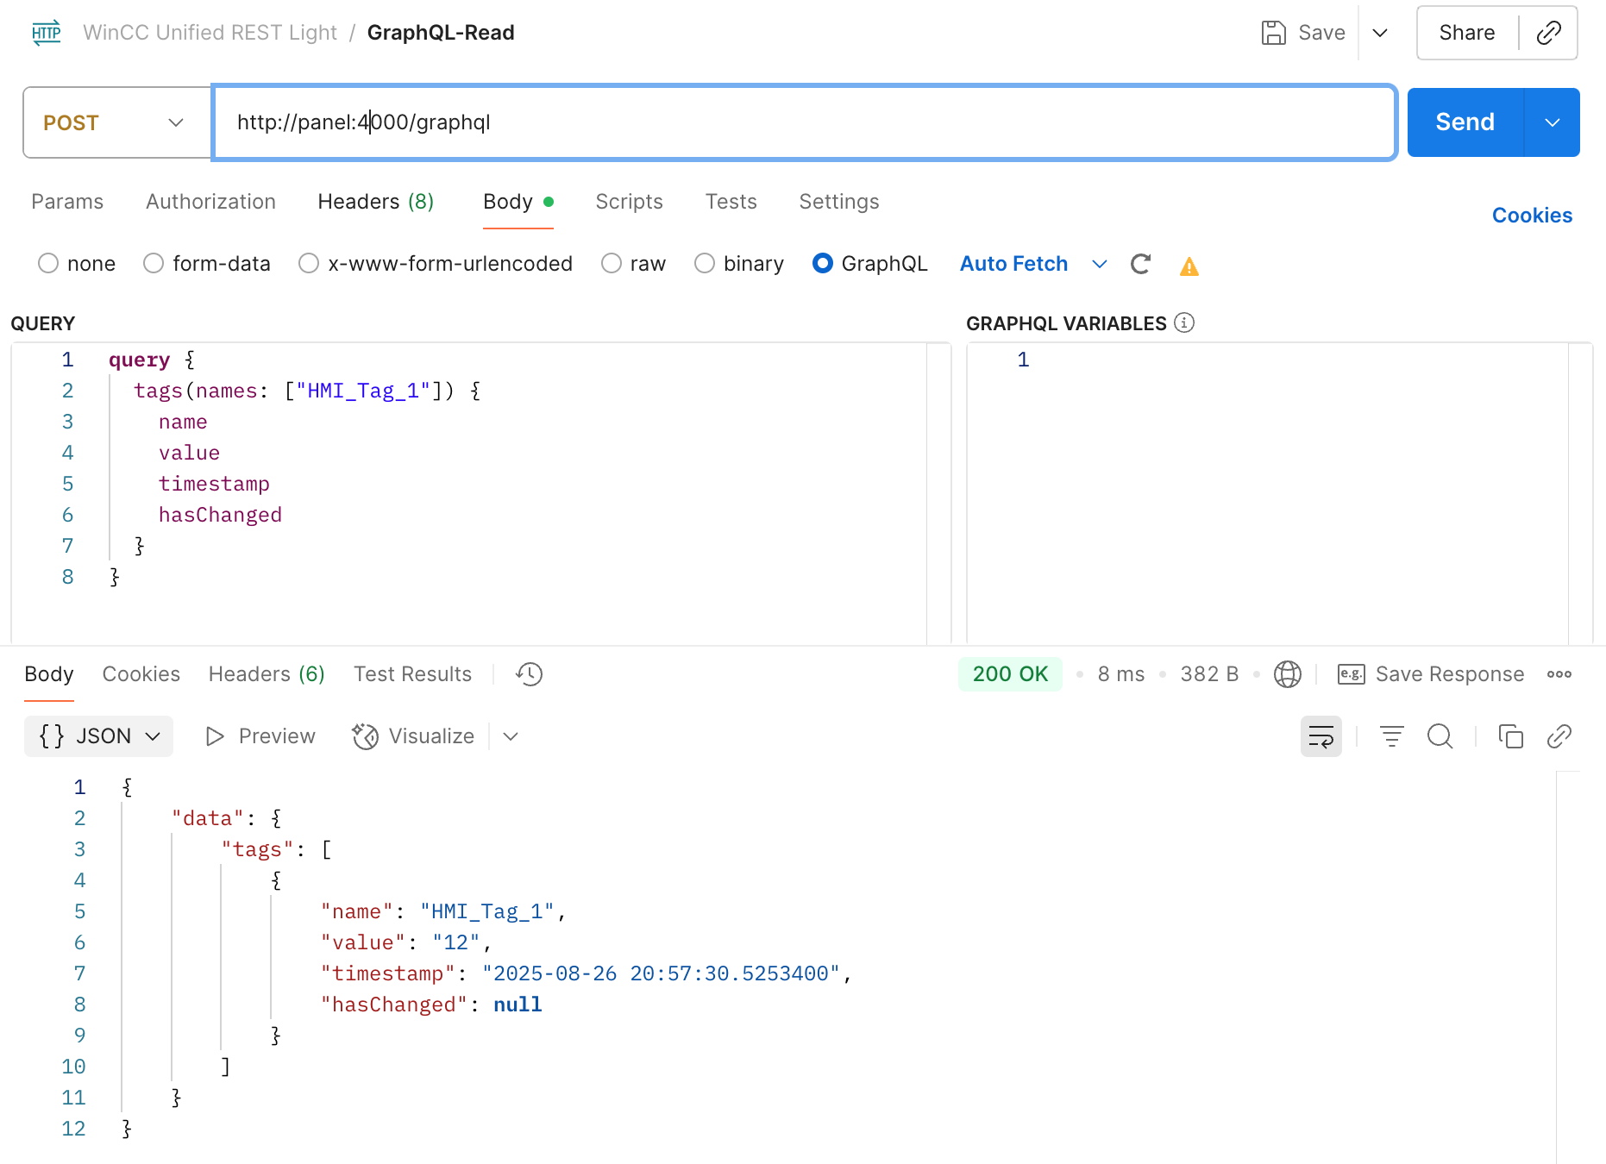Click the hasChanged field in query
1606x1164 pixels.
coord(220,515)
